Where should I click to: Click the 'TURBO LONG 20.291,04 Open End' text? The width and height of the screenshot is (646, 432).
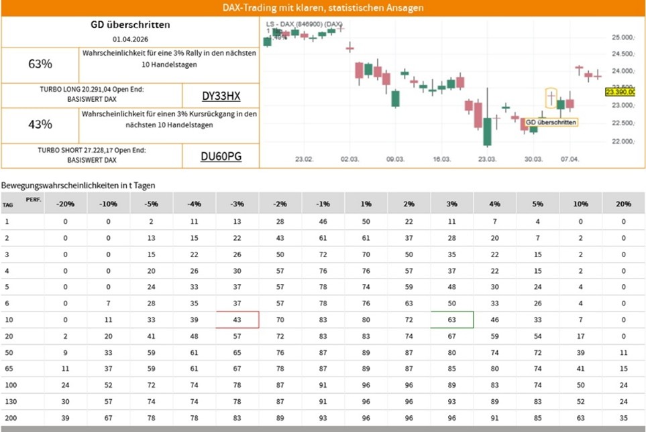[92, 90]
